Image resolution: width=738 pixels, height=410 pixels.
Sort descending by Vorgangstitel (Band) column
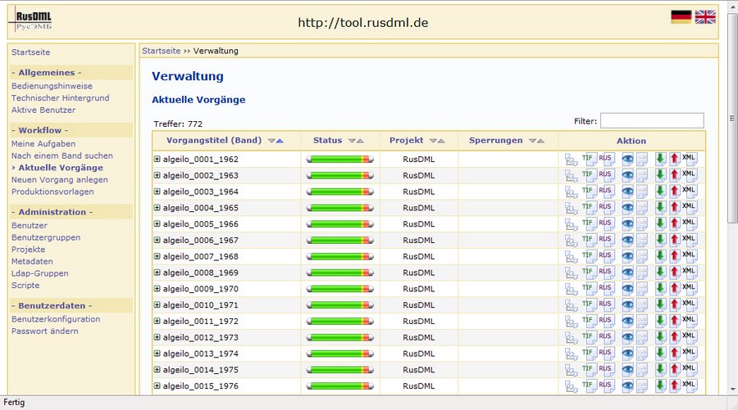[271, 141]
